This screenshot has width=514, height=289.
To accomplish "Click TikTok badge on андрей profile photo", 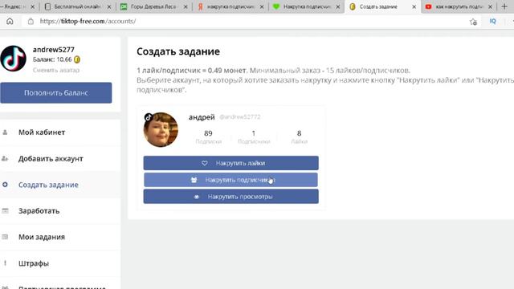I will pyautogui.click(x=148, y=117).
